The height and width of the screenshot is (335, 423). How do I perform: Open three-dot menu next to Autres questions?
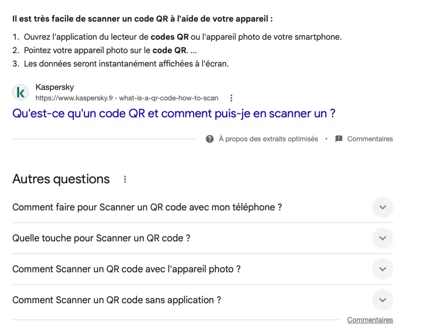coord(125,179)
